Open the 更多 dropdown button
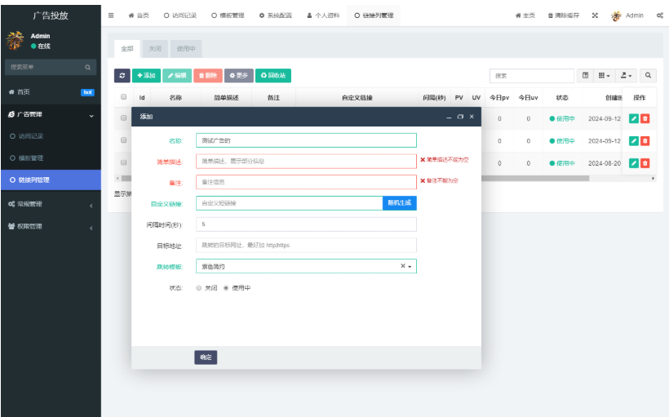This screenshot has height=417, width=669. [x=239, y=76]
